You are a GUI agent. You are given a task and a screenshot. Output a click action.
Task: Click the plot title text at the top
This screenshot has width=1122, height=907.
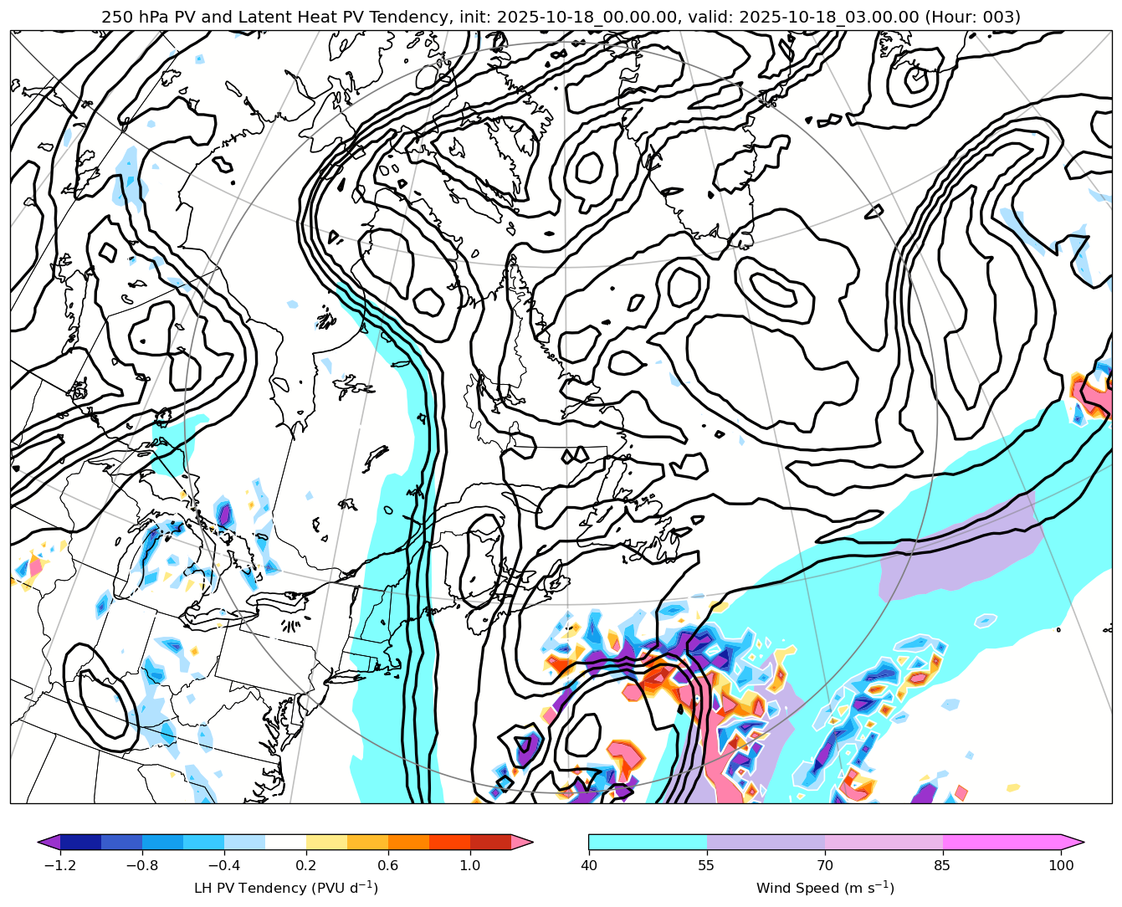pos(561,17)
